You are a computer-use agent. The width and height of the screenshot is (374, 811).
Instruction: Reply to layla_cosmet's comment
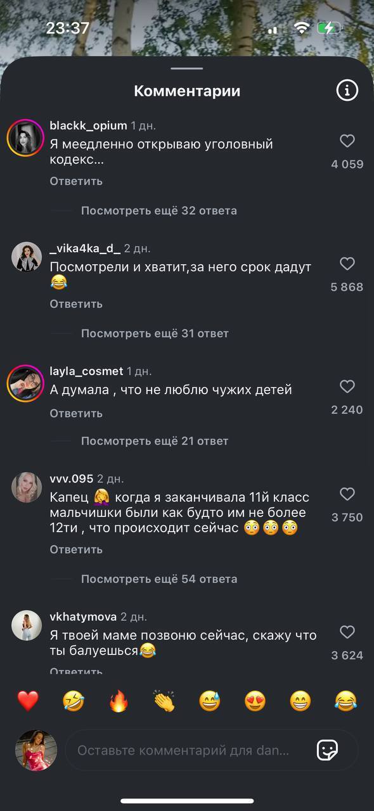click(x=76, y=413)
